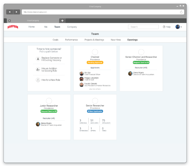Go to the Home nav item
This screenshot has height=166, width=190.
pos(32,27)
